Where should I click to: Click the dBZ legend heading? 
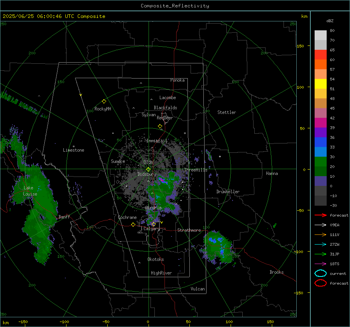point(330,21)
